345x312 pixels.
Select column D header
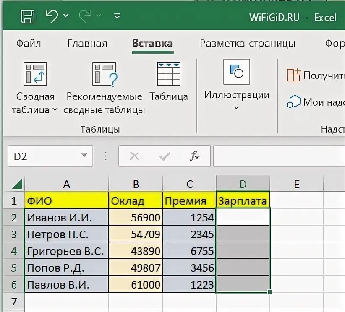click(x=243, y=184)
